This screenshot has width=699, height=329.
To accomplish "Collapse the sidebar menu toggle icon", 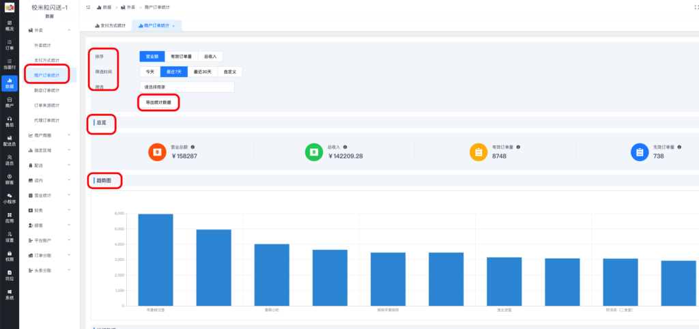I will point(89,7).
